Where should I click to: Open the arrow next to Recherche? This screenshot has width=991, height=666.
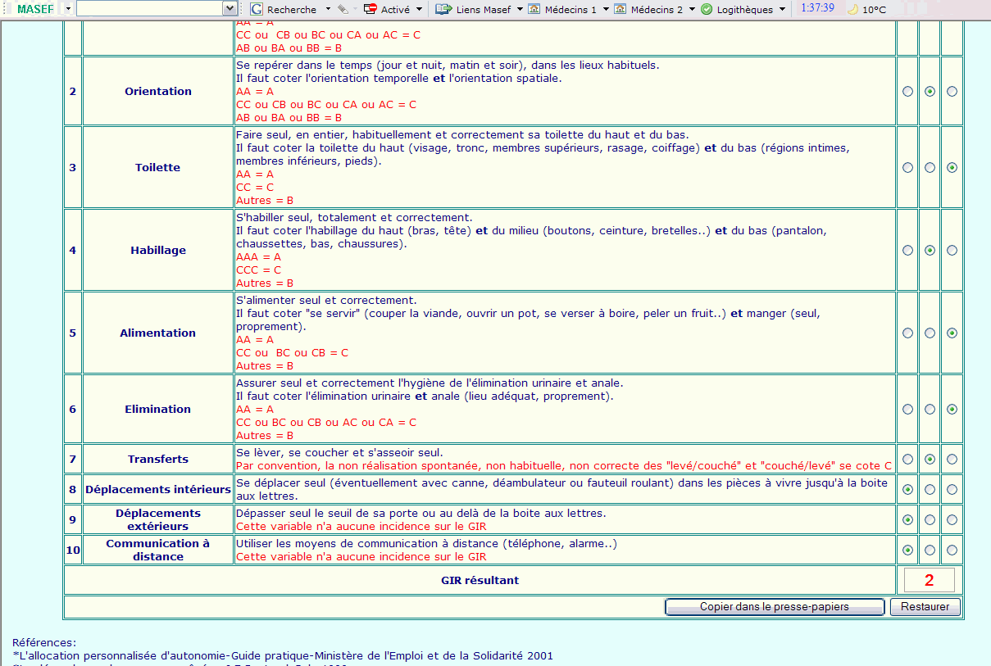click(x=328, y=9)
